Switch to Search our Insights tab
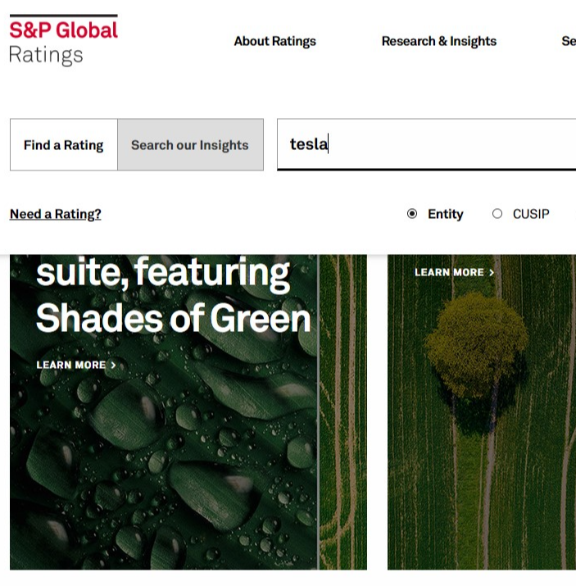 190,145
